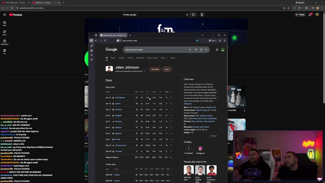Switch to the Shopping results tab

point(140,58)
